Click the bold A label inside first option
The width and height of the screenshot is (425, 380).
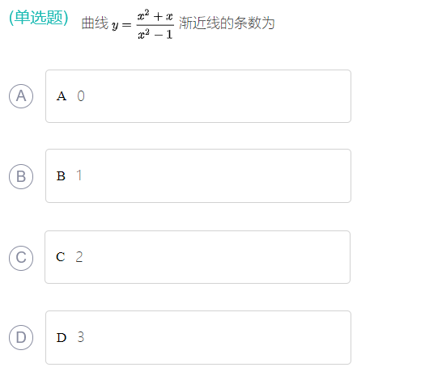pyautogui.click(x=62, y=96)
